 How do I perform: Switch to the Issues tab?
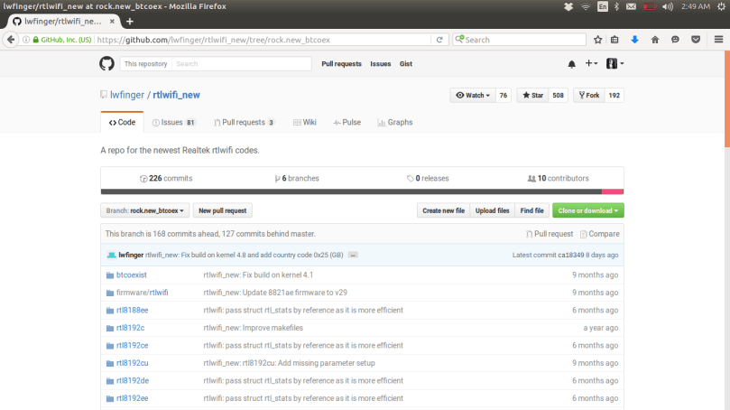(174, 122)
